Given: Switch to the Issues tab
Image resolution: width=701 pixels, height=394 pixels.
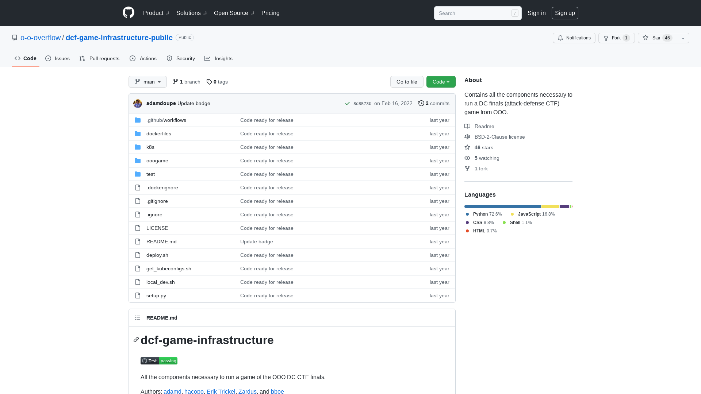Looking at the screenshot, I should coord(58,58).
